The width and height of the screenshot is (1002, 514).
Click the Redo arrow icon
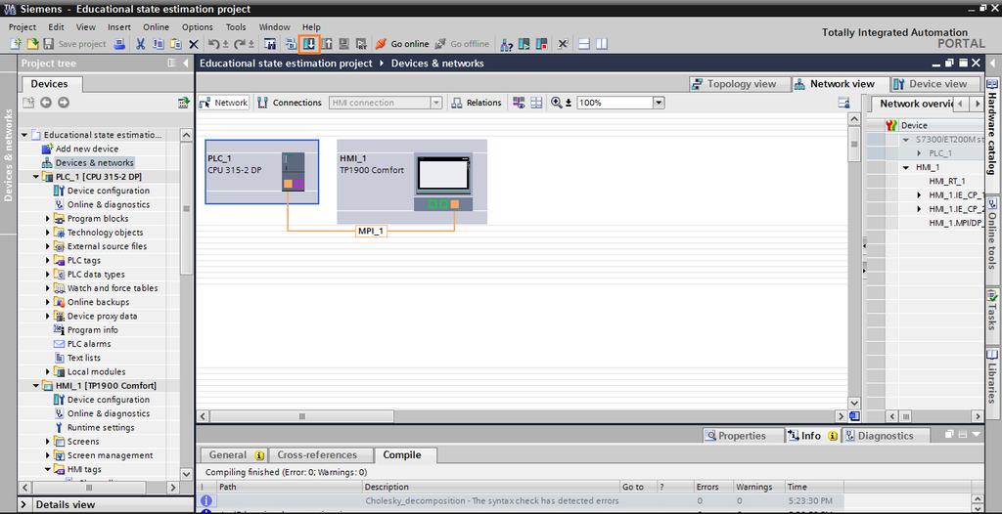[239, 44]
